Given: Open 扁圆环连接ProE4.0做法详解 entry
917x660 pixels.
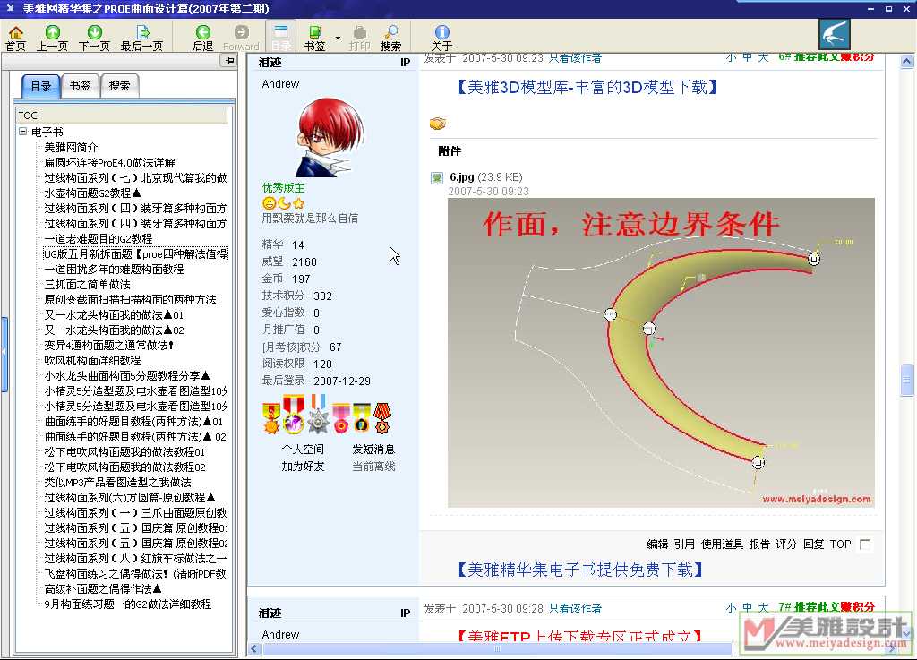Looking at the screenshot, I should pos(109,162).
